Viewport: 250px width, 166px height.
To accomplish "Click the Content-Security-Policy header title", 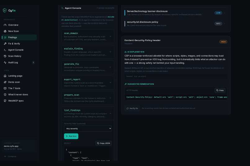I will coord(142,40).
